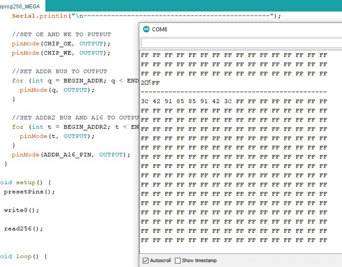Click the COM8 window title text
The image size is (342, 267).
pyautogui.click(x=160, y=29)
